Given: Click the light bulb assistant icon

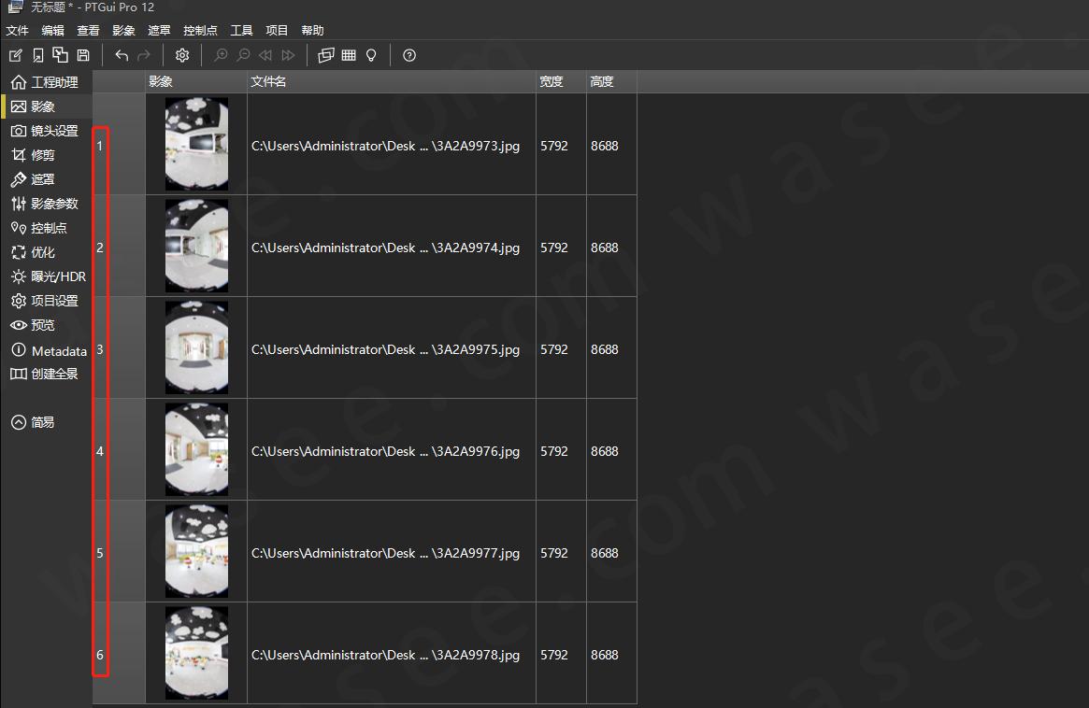Looking at the screenshot, I should click(371, 55).
